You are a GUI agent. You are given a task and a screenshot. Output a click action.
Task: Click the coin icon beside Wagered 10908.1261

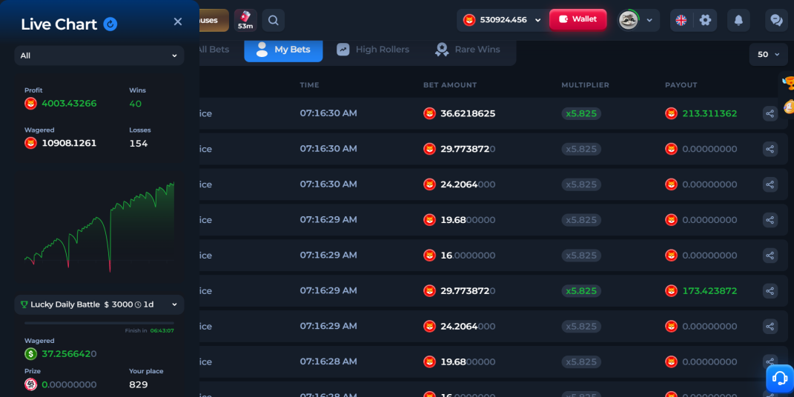tap(31, 143)
